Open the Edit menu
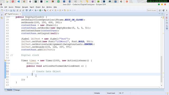Screen dimensions: 169x95 pyautogui.click(x=6, y=7)
